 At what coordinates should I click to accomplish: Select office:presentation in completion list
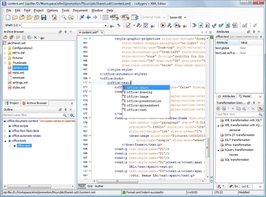tap(146, 101)
